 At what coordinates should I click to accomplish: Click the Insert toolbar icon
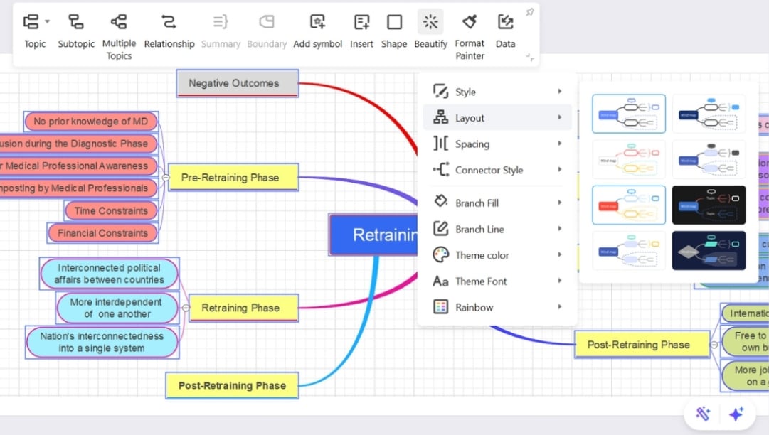pos(361,21)
